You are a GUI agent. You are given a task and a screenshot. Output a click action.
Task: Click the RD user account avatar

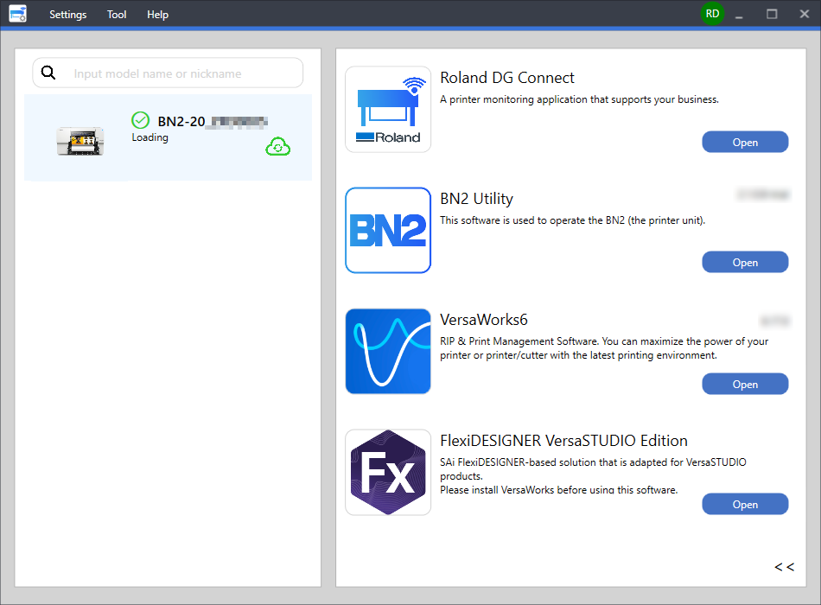point(712,14)
